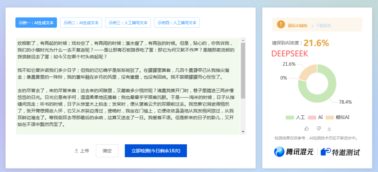Click the orange 21.6% AI concentration value

click(x=316, y=43)
